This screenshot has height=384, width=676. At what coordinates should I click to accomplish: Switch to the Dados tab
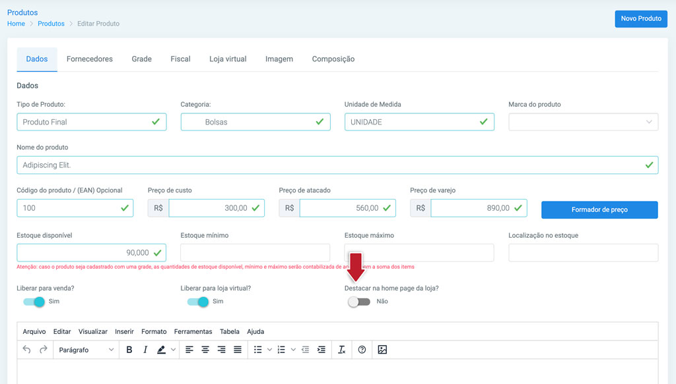(x=37, y=59)
